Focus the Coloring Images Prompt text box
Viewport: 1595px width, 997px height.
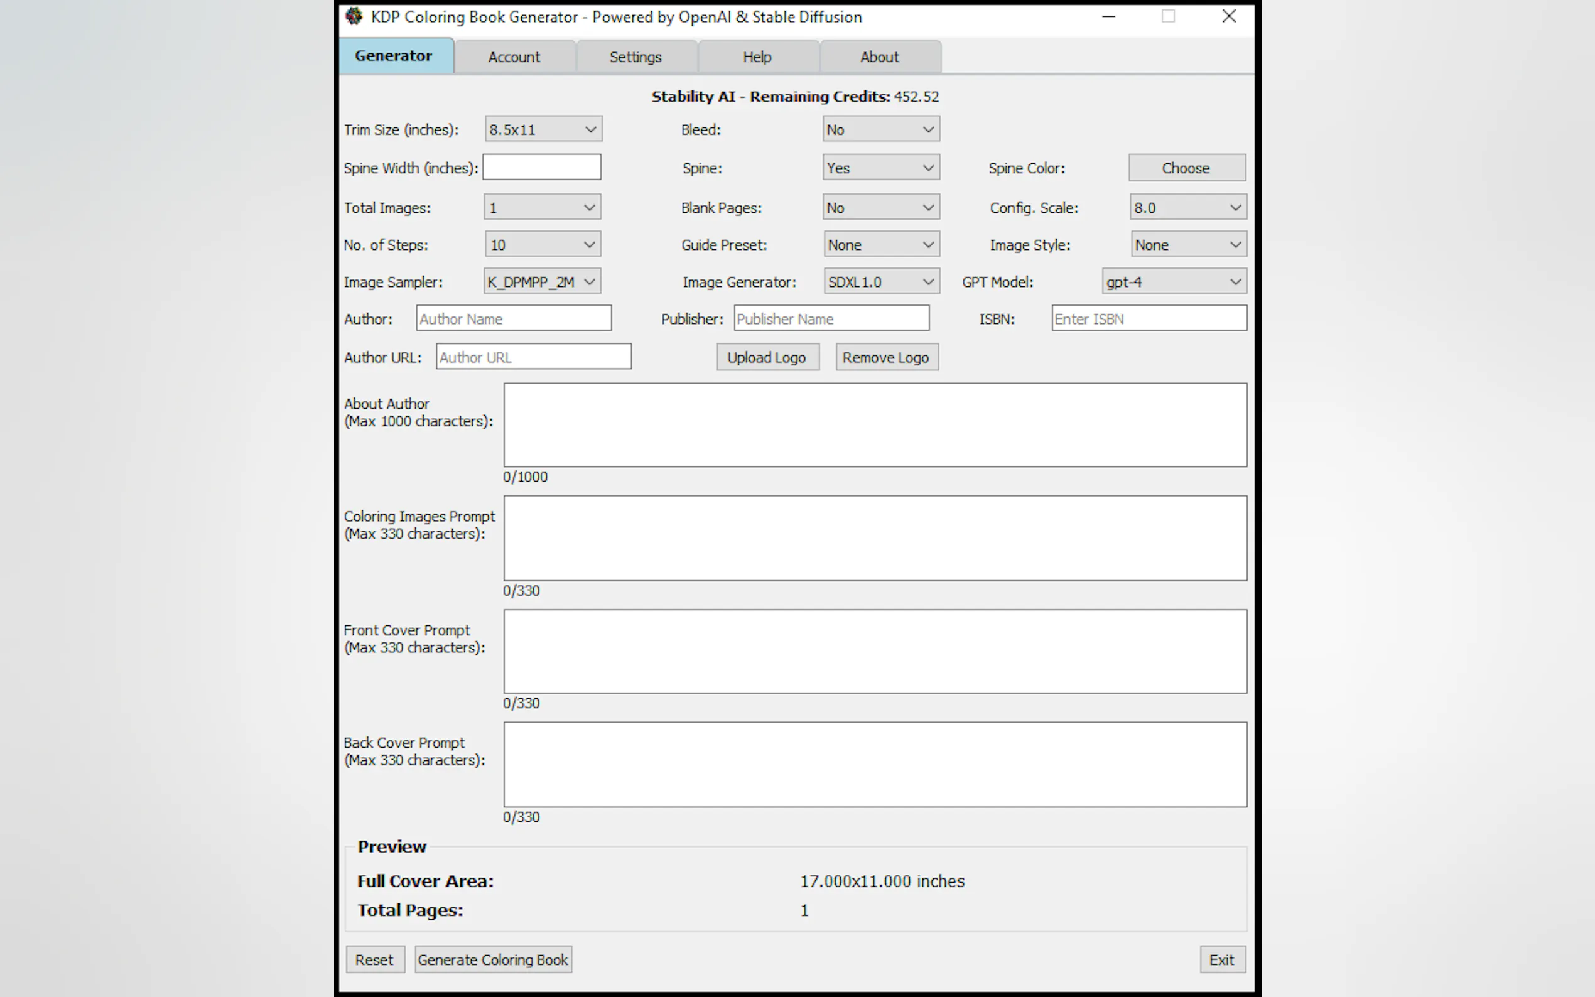click(874, 538)
